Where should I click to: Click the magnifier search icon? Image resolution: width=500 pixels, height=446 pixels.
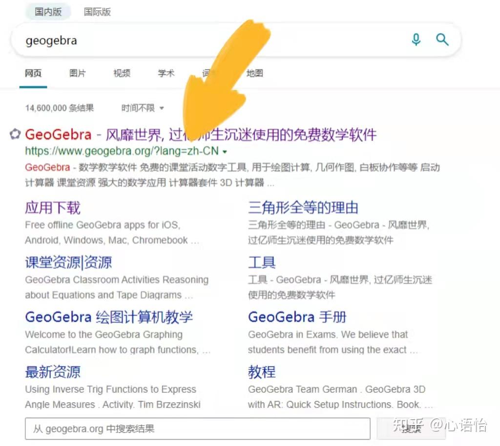tap(442, 40)
